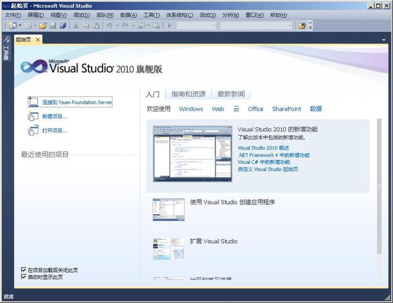The width and height of the screenshot is (393, 303).
Task: Uncheck 启动时显示此页 checkbox
Action: 24,277
